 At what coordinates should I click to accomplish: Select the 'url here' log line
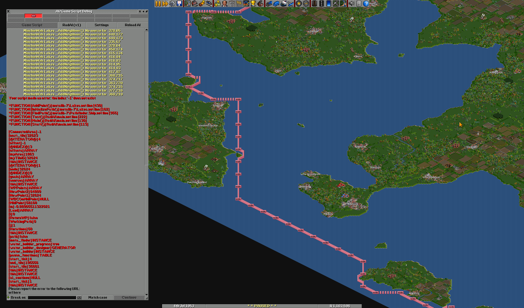pyautogui.click(x=15, y=292)
